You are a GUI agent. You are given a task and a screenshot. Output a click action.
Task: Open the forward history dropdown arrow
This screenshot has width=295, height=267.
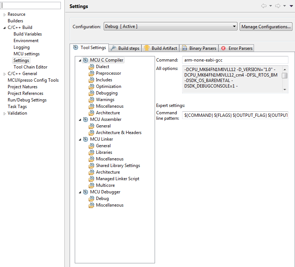(284, 6)
